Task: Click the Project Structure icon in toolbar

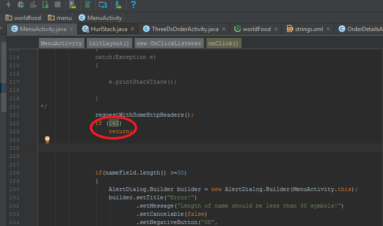Action: (x=102, y=5)
